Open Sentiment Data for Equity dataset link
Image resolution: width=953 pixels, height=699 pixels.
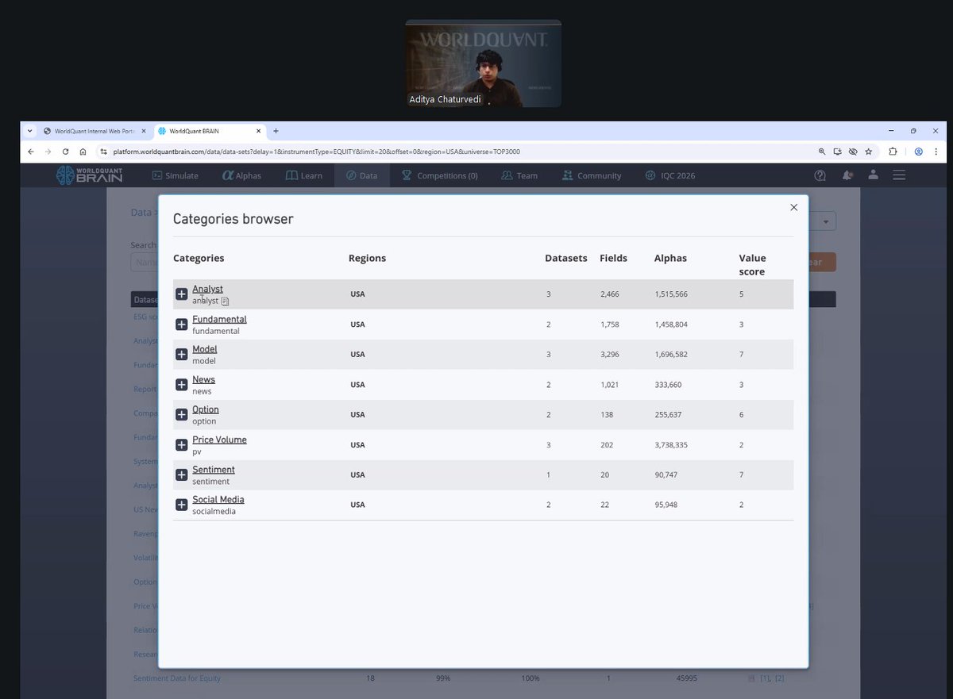tap(177, 678)
